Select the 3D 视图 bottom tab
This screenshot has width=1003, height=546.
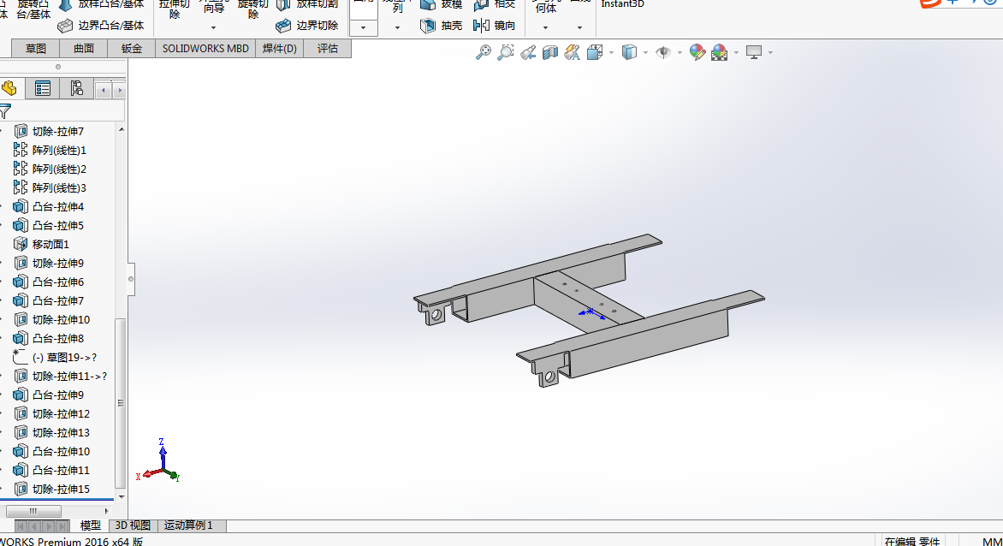point(133,525)
